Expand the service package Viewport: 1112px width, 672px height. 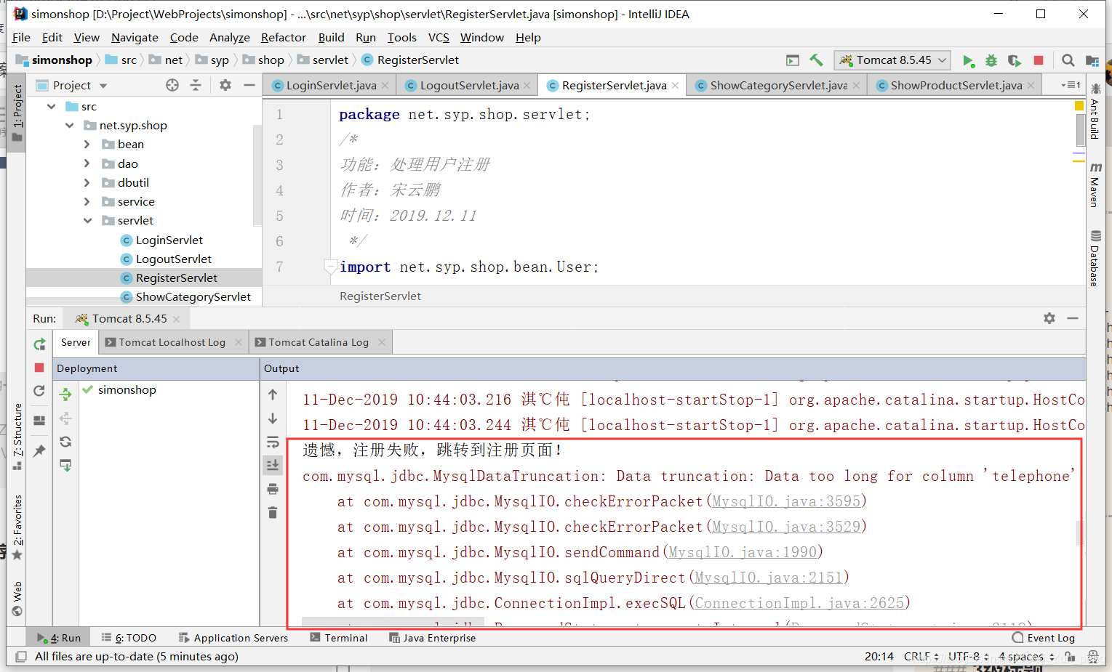point(87,202)
